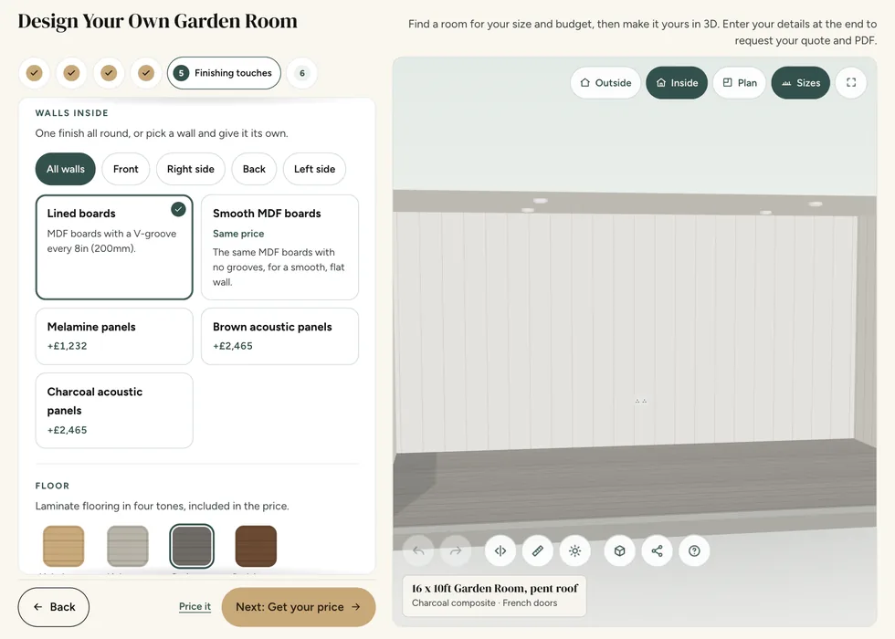
Task: Go to completed step one checkmark
Action: [35, 73]
